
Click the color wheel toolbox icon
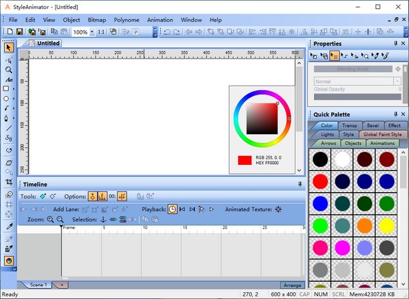pos(9,260)
